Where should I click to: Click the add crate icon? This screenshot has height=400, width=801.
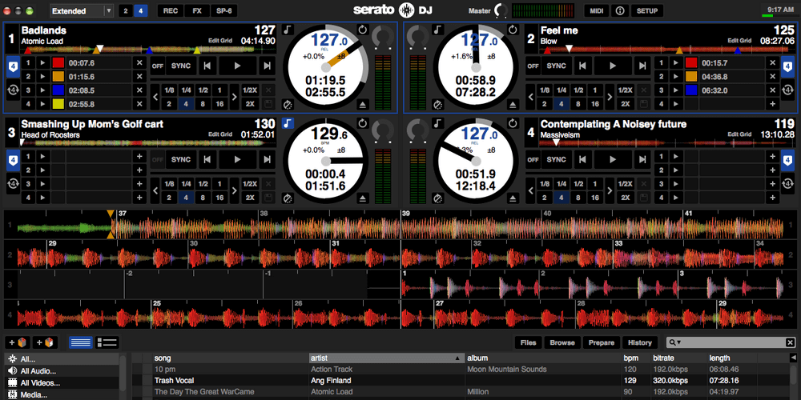click(18, 342)
